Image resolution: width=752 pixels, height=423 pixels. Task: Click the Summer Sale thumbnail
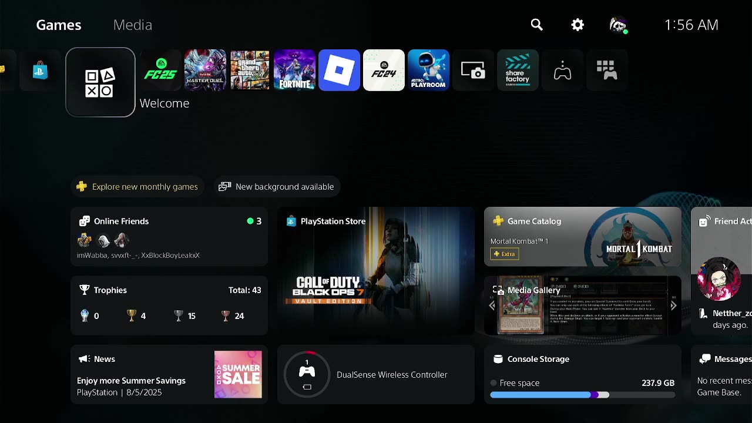pos(238,374)
